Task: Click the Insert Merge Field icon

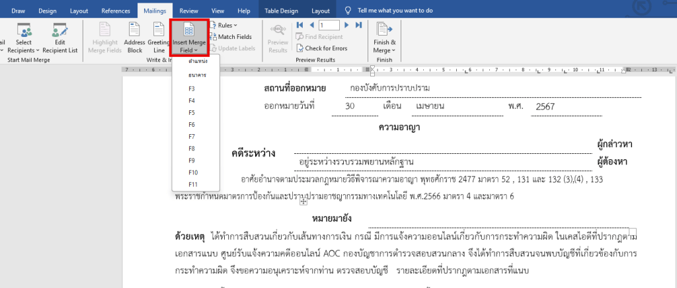Action: click(x=188, y=30)
